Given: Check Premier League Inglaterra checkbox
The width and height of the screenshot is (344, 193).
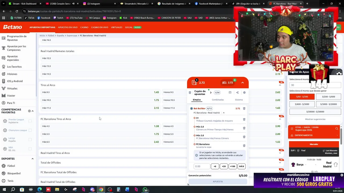Looking at the screenshot, I should (30, 121).
